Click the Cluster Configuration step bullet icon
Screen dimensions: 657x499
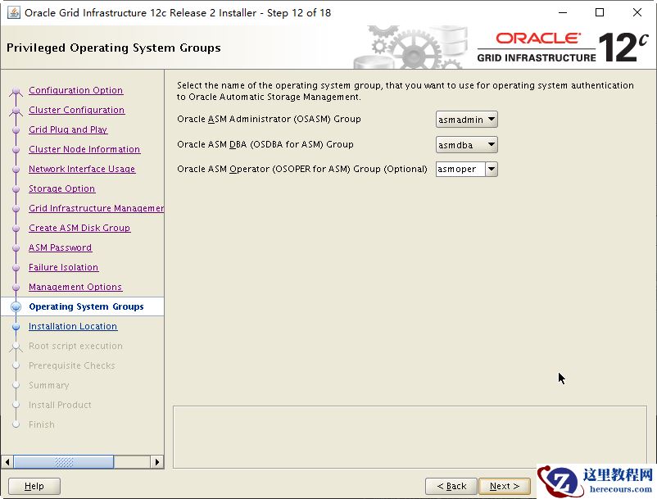coord(16,111)
